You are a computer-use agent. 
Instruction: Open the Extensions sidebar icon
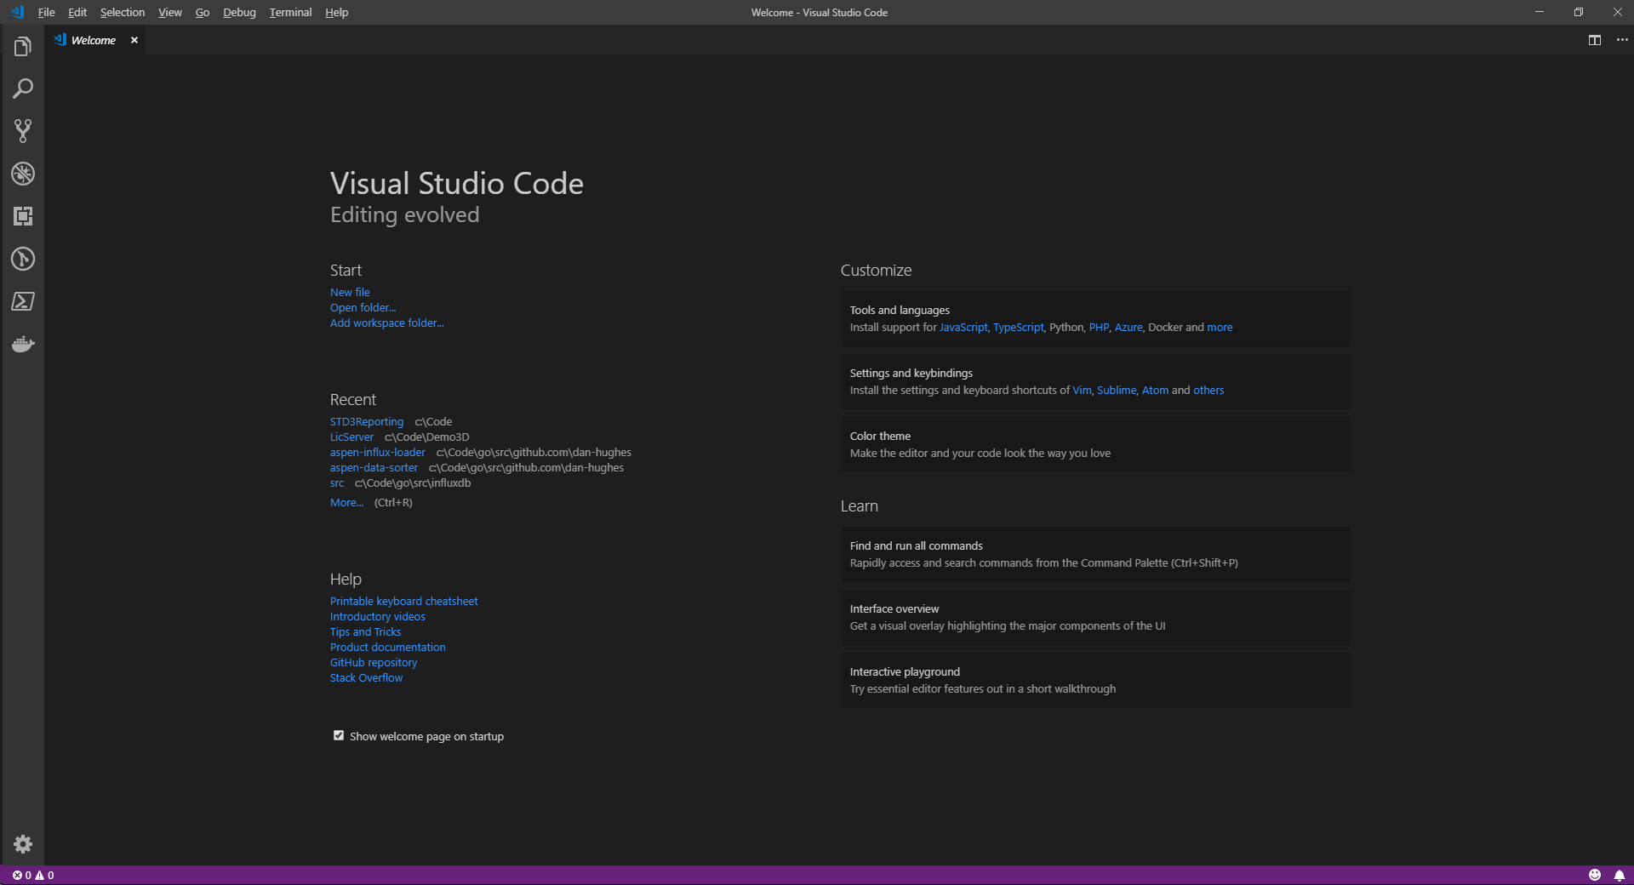pos(22,216)
